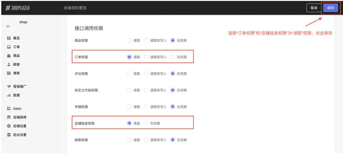Image resolution: width=343 pixels, height=155 pixels.
Task: Select 读取和写入 for 订单权限
Action: point(146,57)
